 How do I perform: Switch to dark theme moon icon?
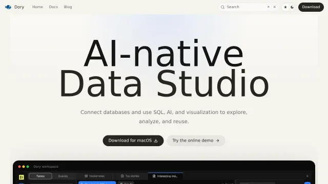(x=292, y=7)
